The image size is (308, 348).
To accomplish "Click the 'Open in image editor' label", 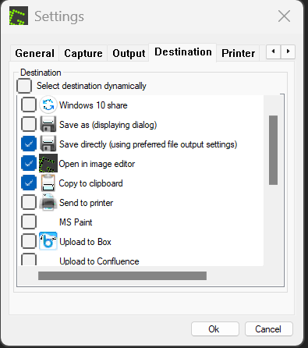I will [97, 164].
